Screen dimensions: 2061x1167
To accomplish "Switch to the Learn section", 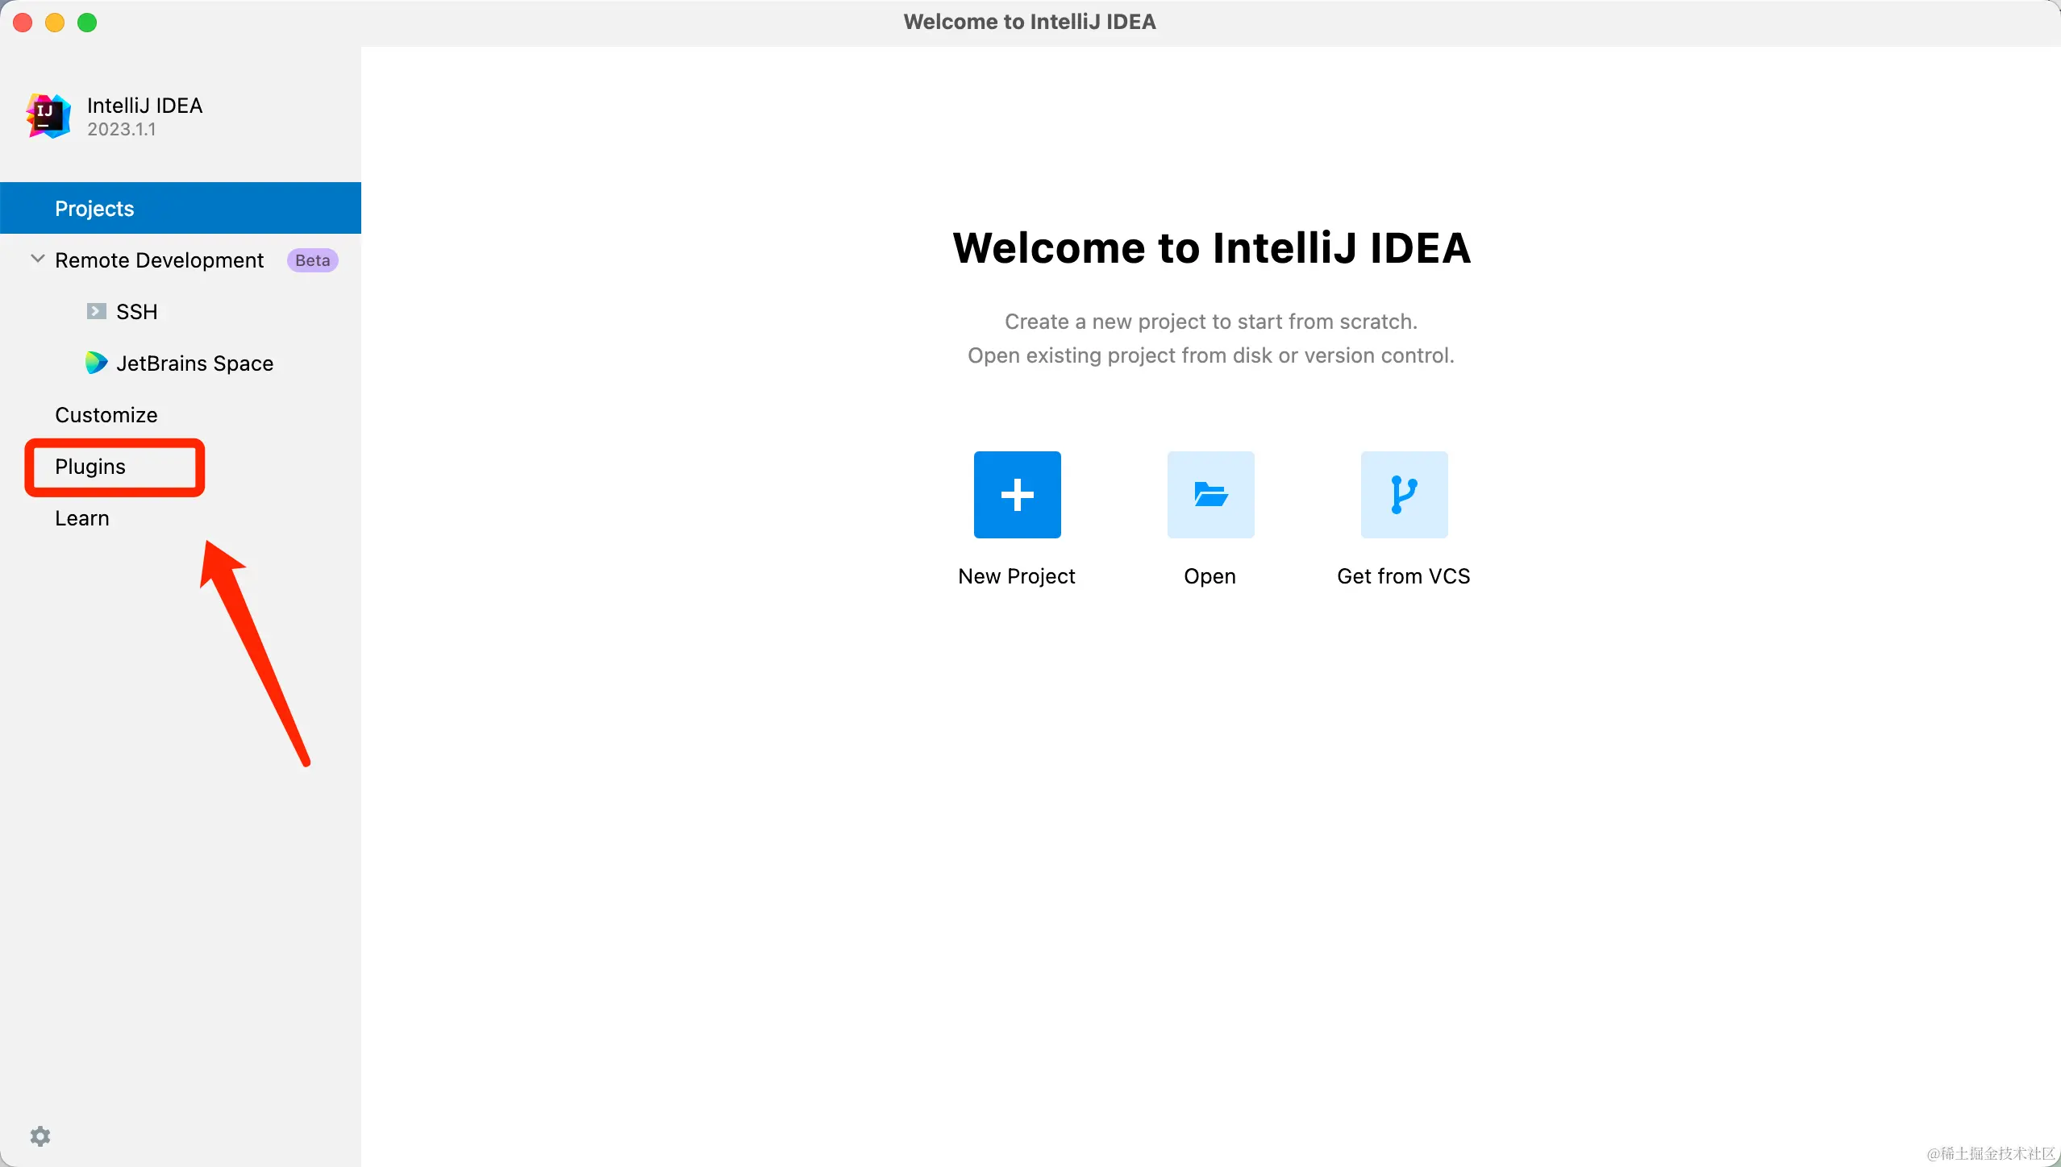I will pos(82,518).
